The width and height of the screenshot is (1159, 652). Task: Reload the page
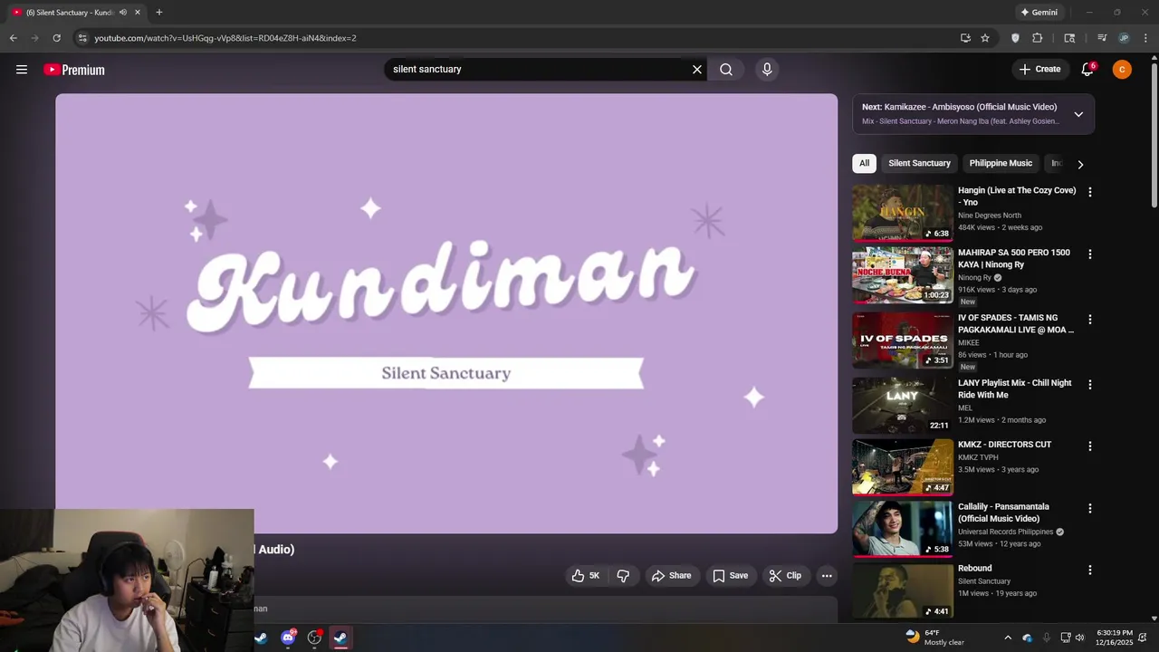[x=56, y=38]
